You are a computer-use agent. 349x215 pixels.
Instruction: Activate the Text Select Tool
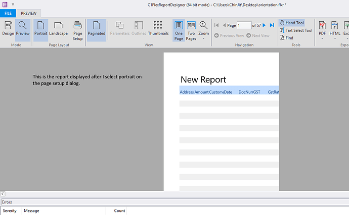[x=296, y=30]
